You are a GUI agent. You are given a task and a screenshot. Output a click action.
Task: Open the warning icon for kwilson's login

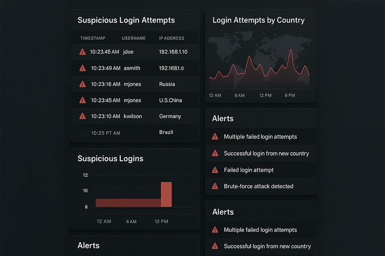tap(82, 116)
